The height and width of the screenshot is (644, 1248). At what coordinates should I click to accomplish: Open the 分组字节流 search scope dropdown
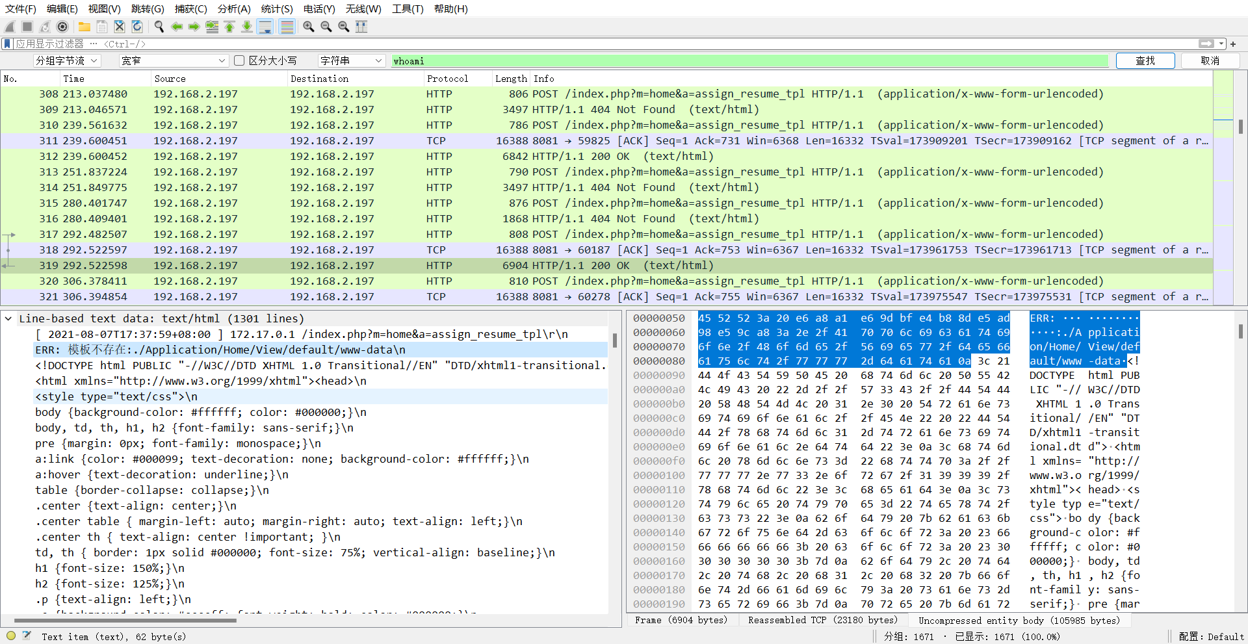67,60
